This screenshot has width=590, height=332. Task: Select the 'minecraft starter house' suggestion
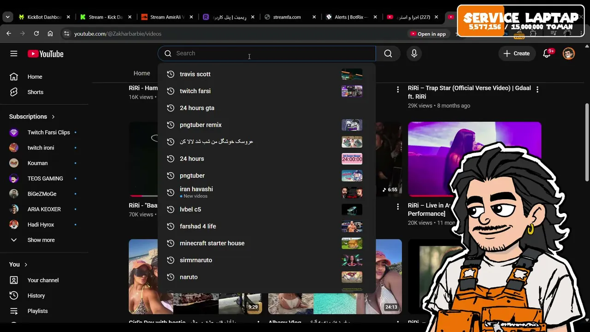pos(266,243)
